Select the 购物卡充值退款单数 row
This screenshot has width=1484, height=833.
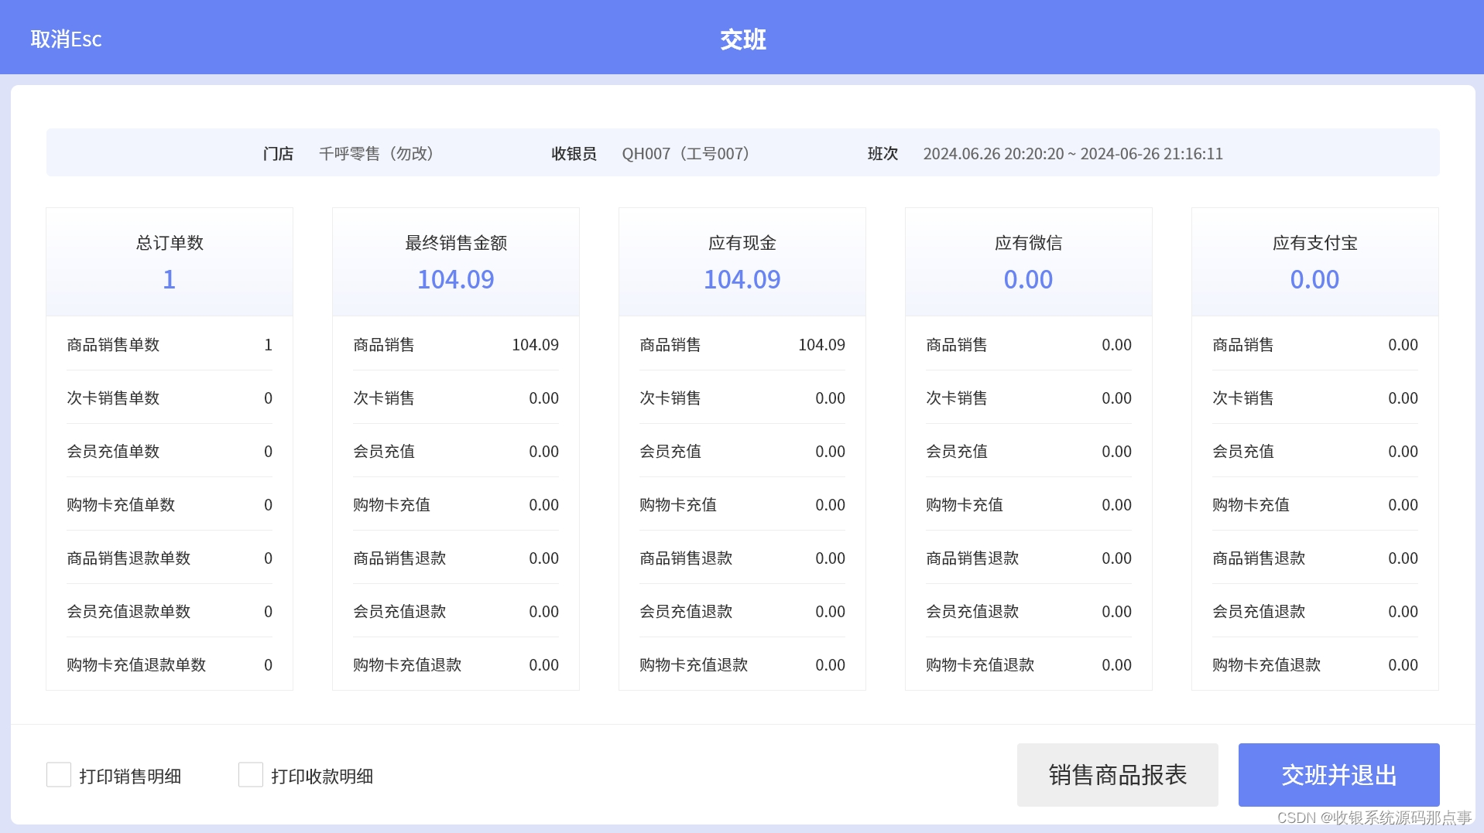(x=169, y=664)
